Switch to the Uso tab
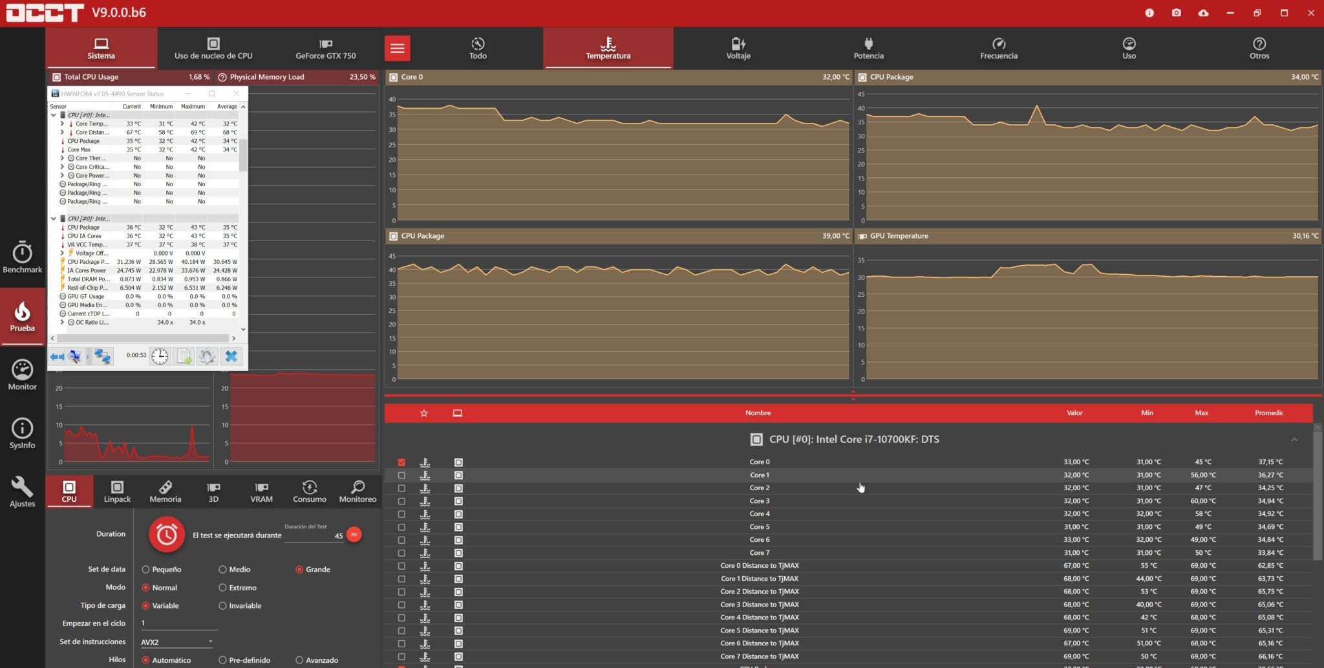The height and width of the screenshot is (668, 1324). click(x=1129, y=48)
